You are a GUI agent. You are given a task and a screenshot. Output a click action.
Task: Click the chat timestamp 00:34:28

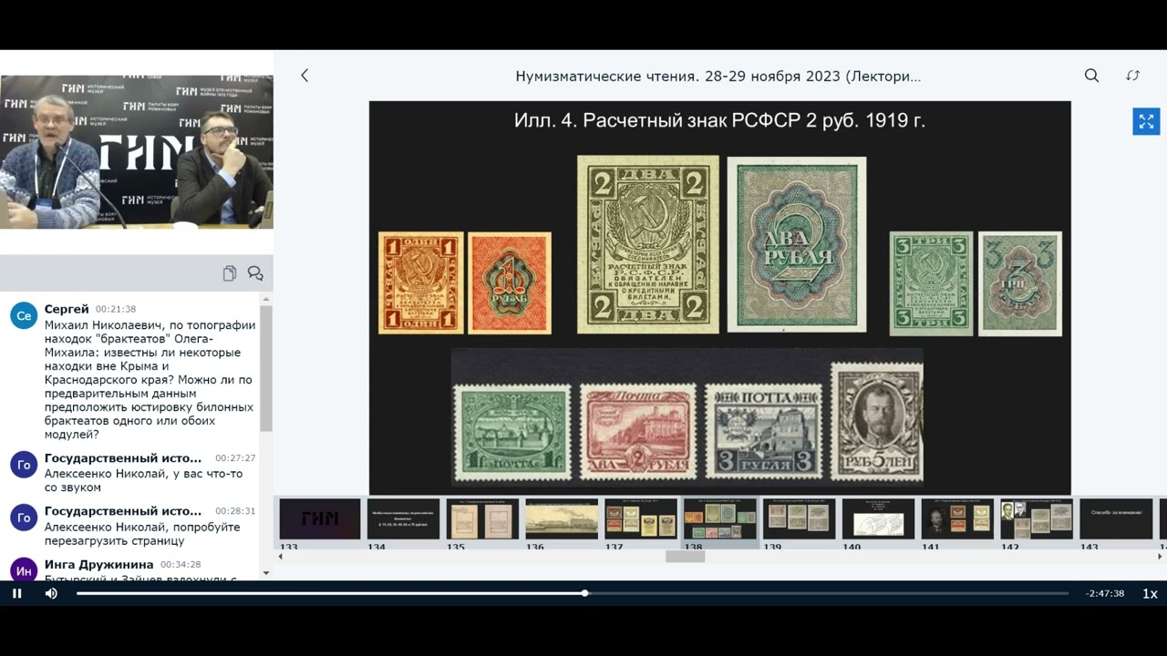[x=181, y=565]
